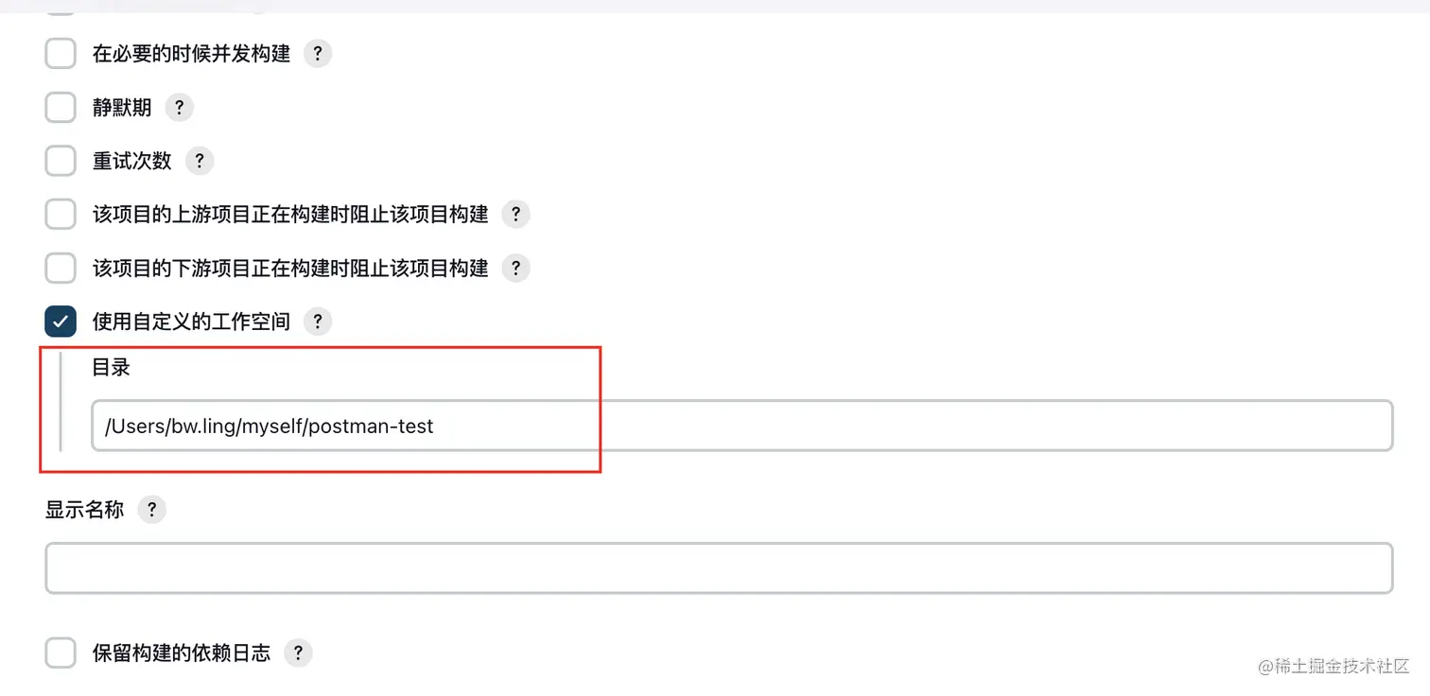This screenshot has height=696, width=1430.
Task: Enable blocking when upstream project is building
Action: [61, 215]
